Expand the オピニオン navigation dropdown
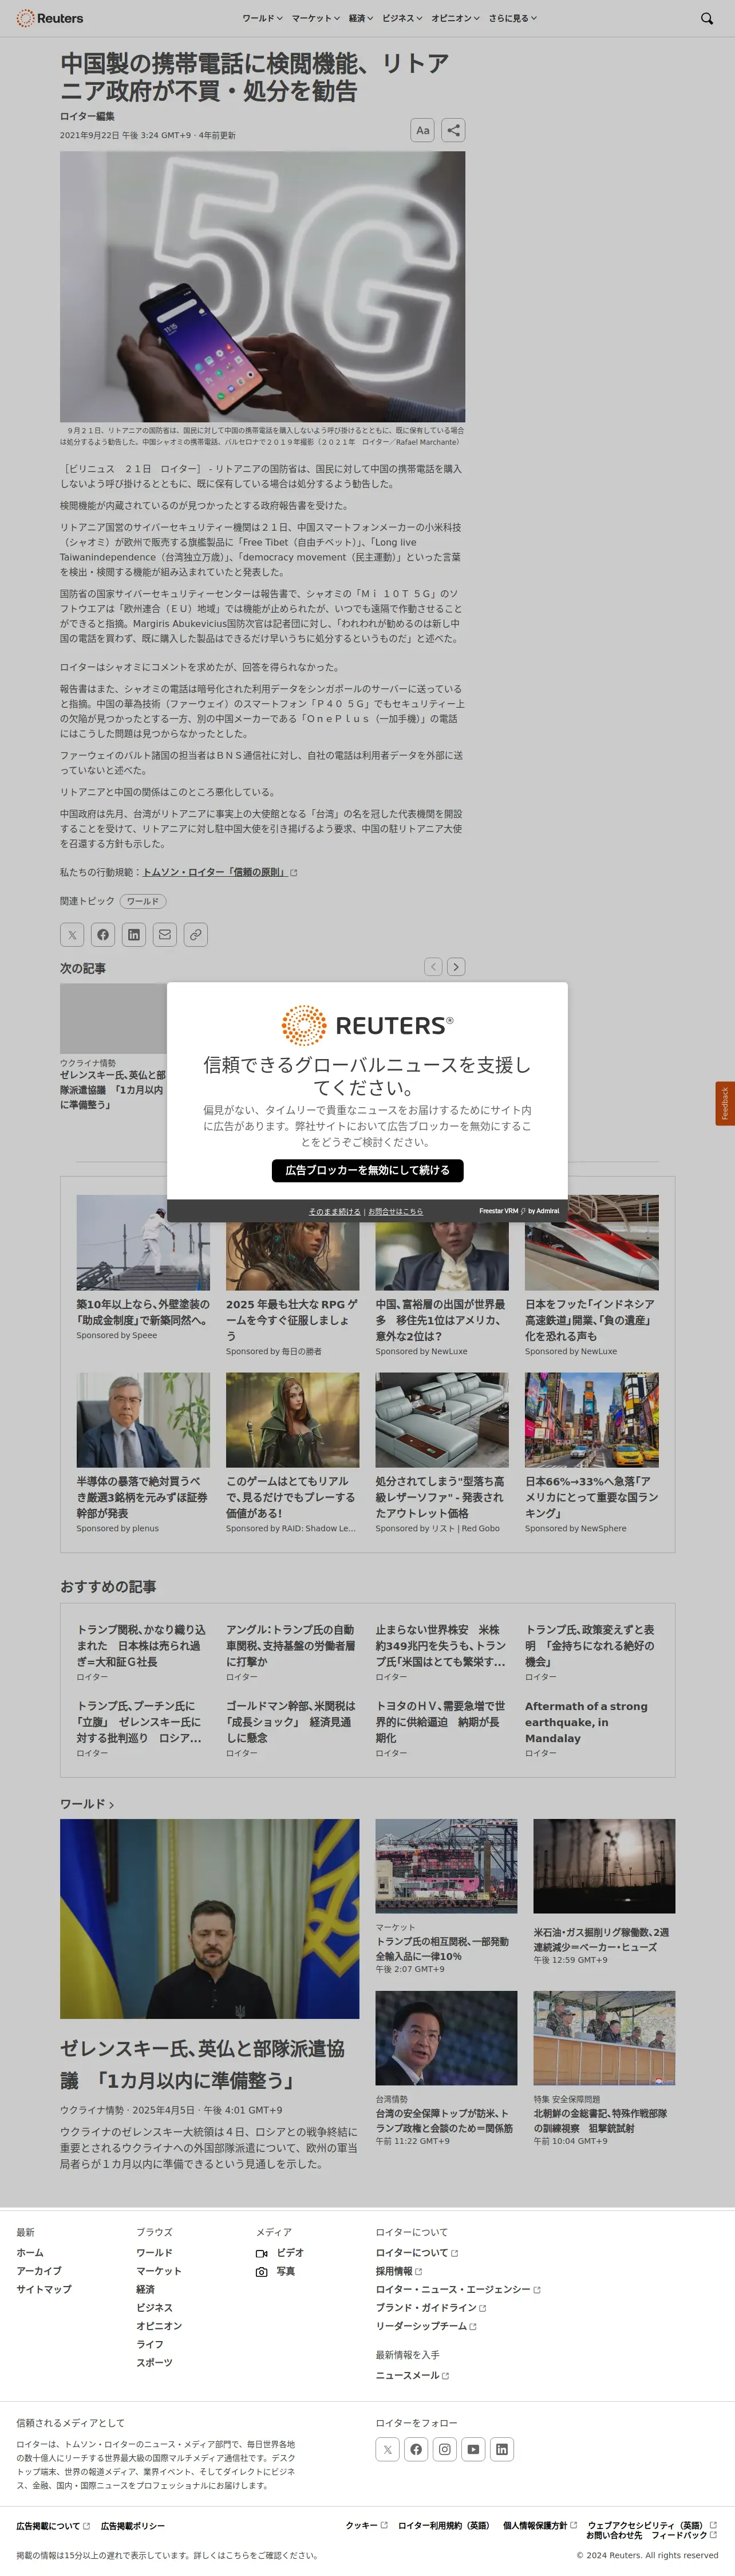This screenshot has height=2576, width=735. click(456, 18)
